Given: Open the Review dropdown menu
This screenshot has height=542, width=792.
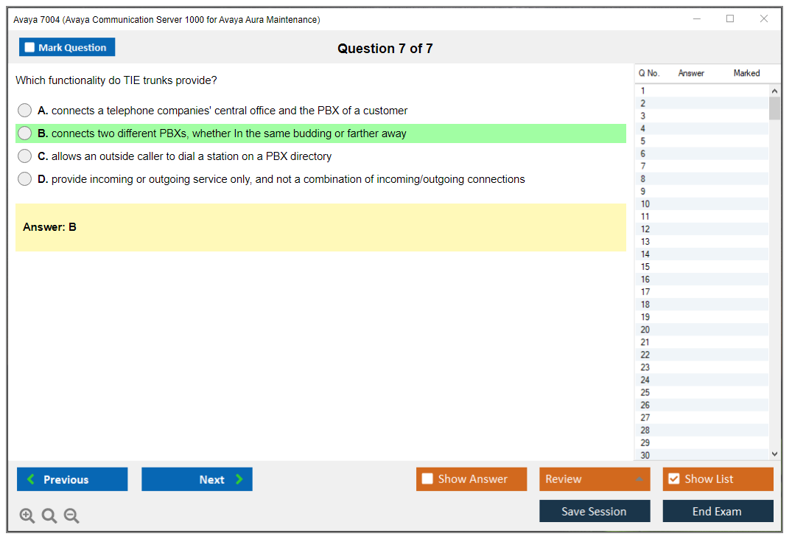Looking at the screenshot, I should [594, 479].
